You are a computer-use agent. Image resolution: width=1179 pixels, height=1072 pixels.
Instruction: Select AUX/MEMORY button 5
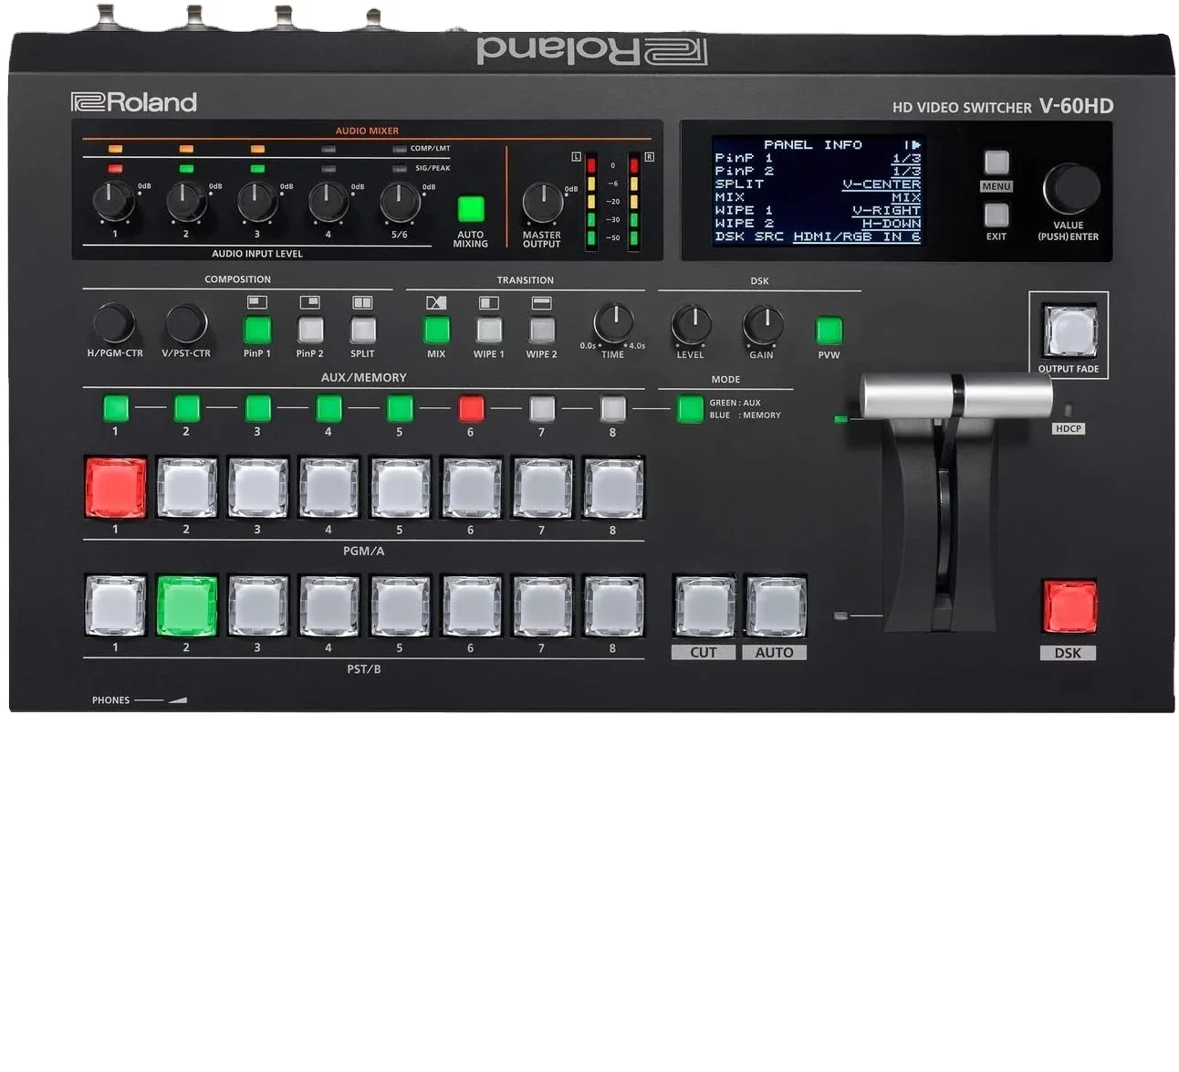[400, 408]
